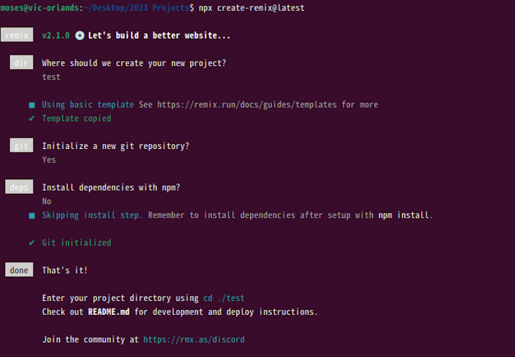Screen dimensions: 515x357
Task: Click the deps badge label
Action: tap(19, 187)
